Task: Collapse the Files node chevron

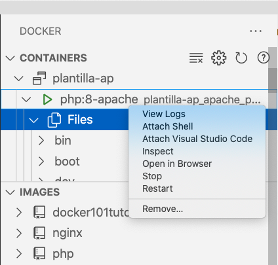Action: pos(33,120)
